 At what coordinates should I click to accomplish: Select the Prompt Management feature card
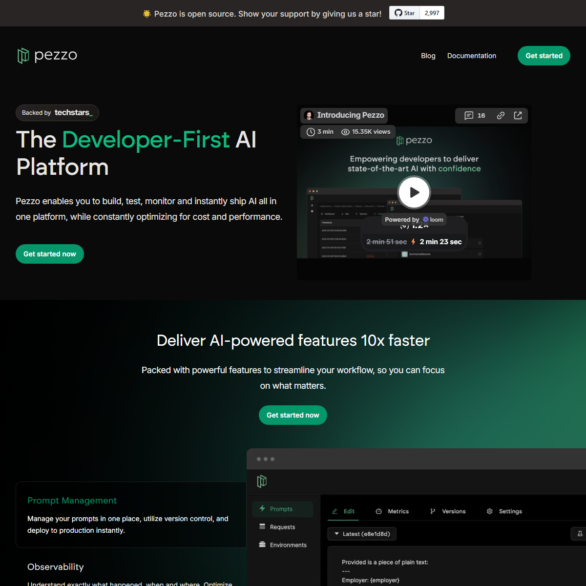tap(131, 515)
